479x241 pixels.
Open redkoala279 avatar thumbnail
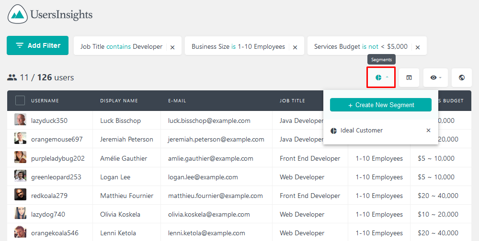tap(20, 194)
